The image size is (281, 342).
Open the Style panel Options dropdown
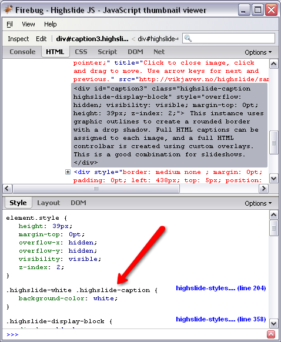[258, 203]
